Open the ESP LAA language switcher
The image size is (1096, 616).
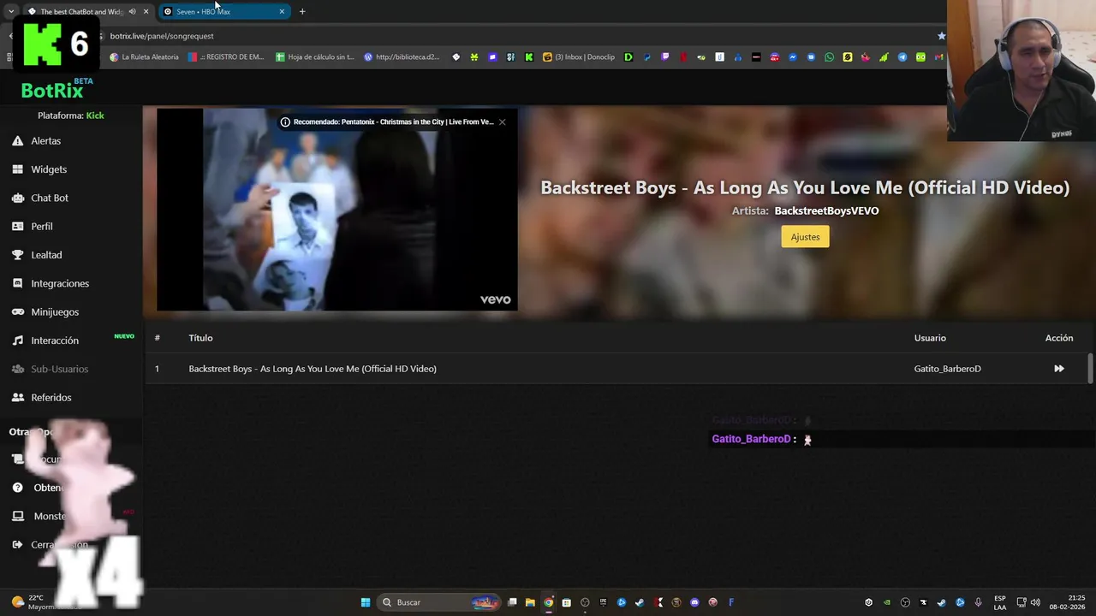coord(1000,602)
